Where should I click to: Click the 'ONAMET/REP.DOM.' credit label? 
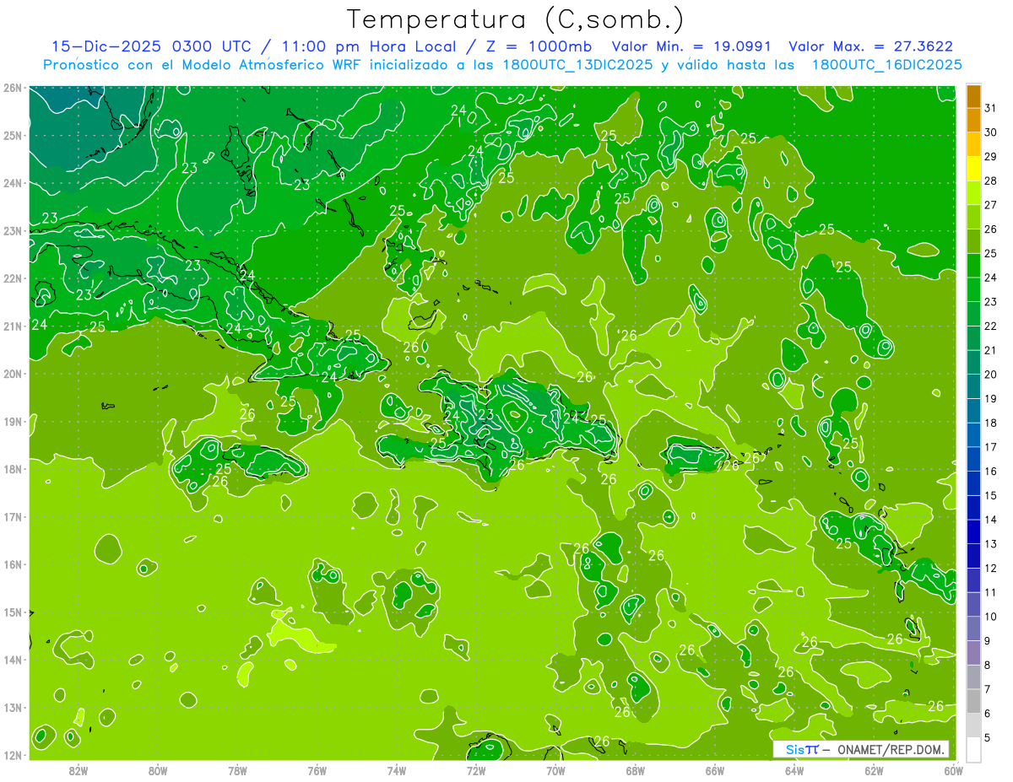(891, 749)
